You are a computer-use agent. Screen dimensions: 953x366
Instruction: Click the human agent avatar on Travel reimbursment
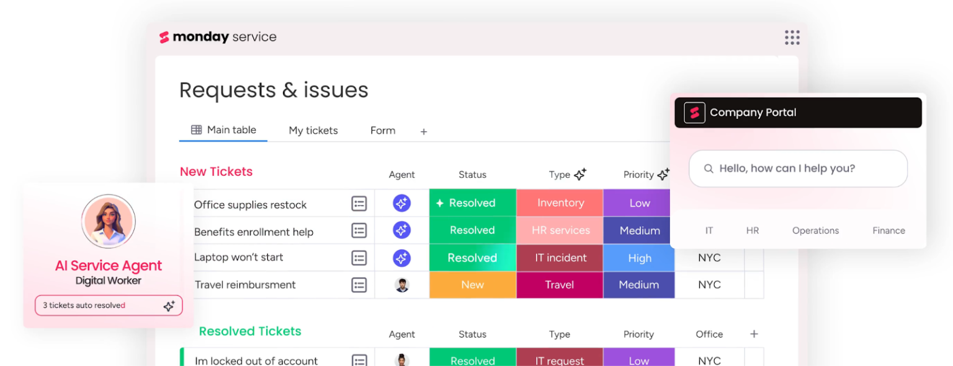click(401, 285)
